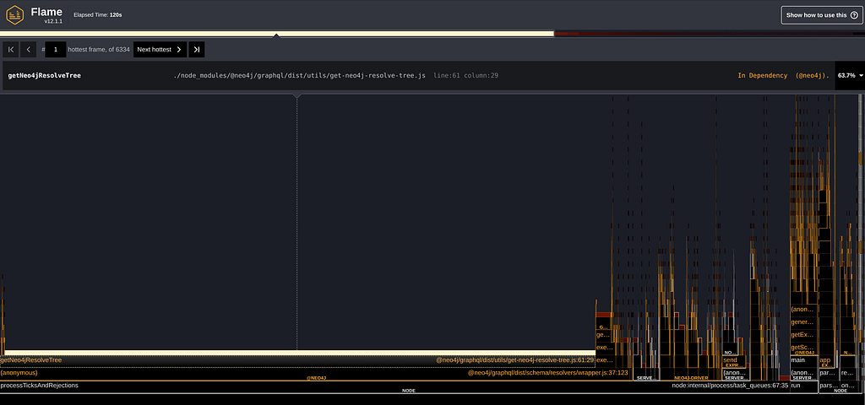The image size is (865, 405).
Task: Select the (anonymous) wrapper.js:37:123 frame
Action: point(314,373)
